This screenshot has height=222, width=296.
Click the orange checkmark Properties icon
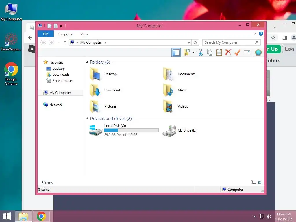click(x=237, y=52)
